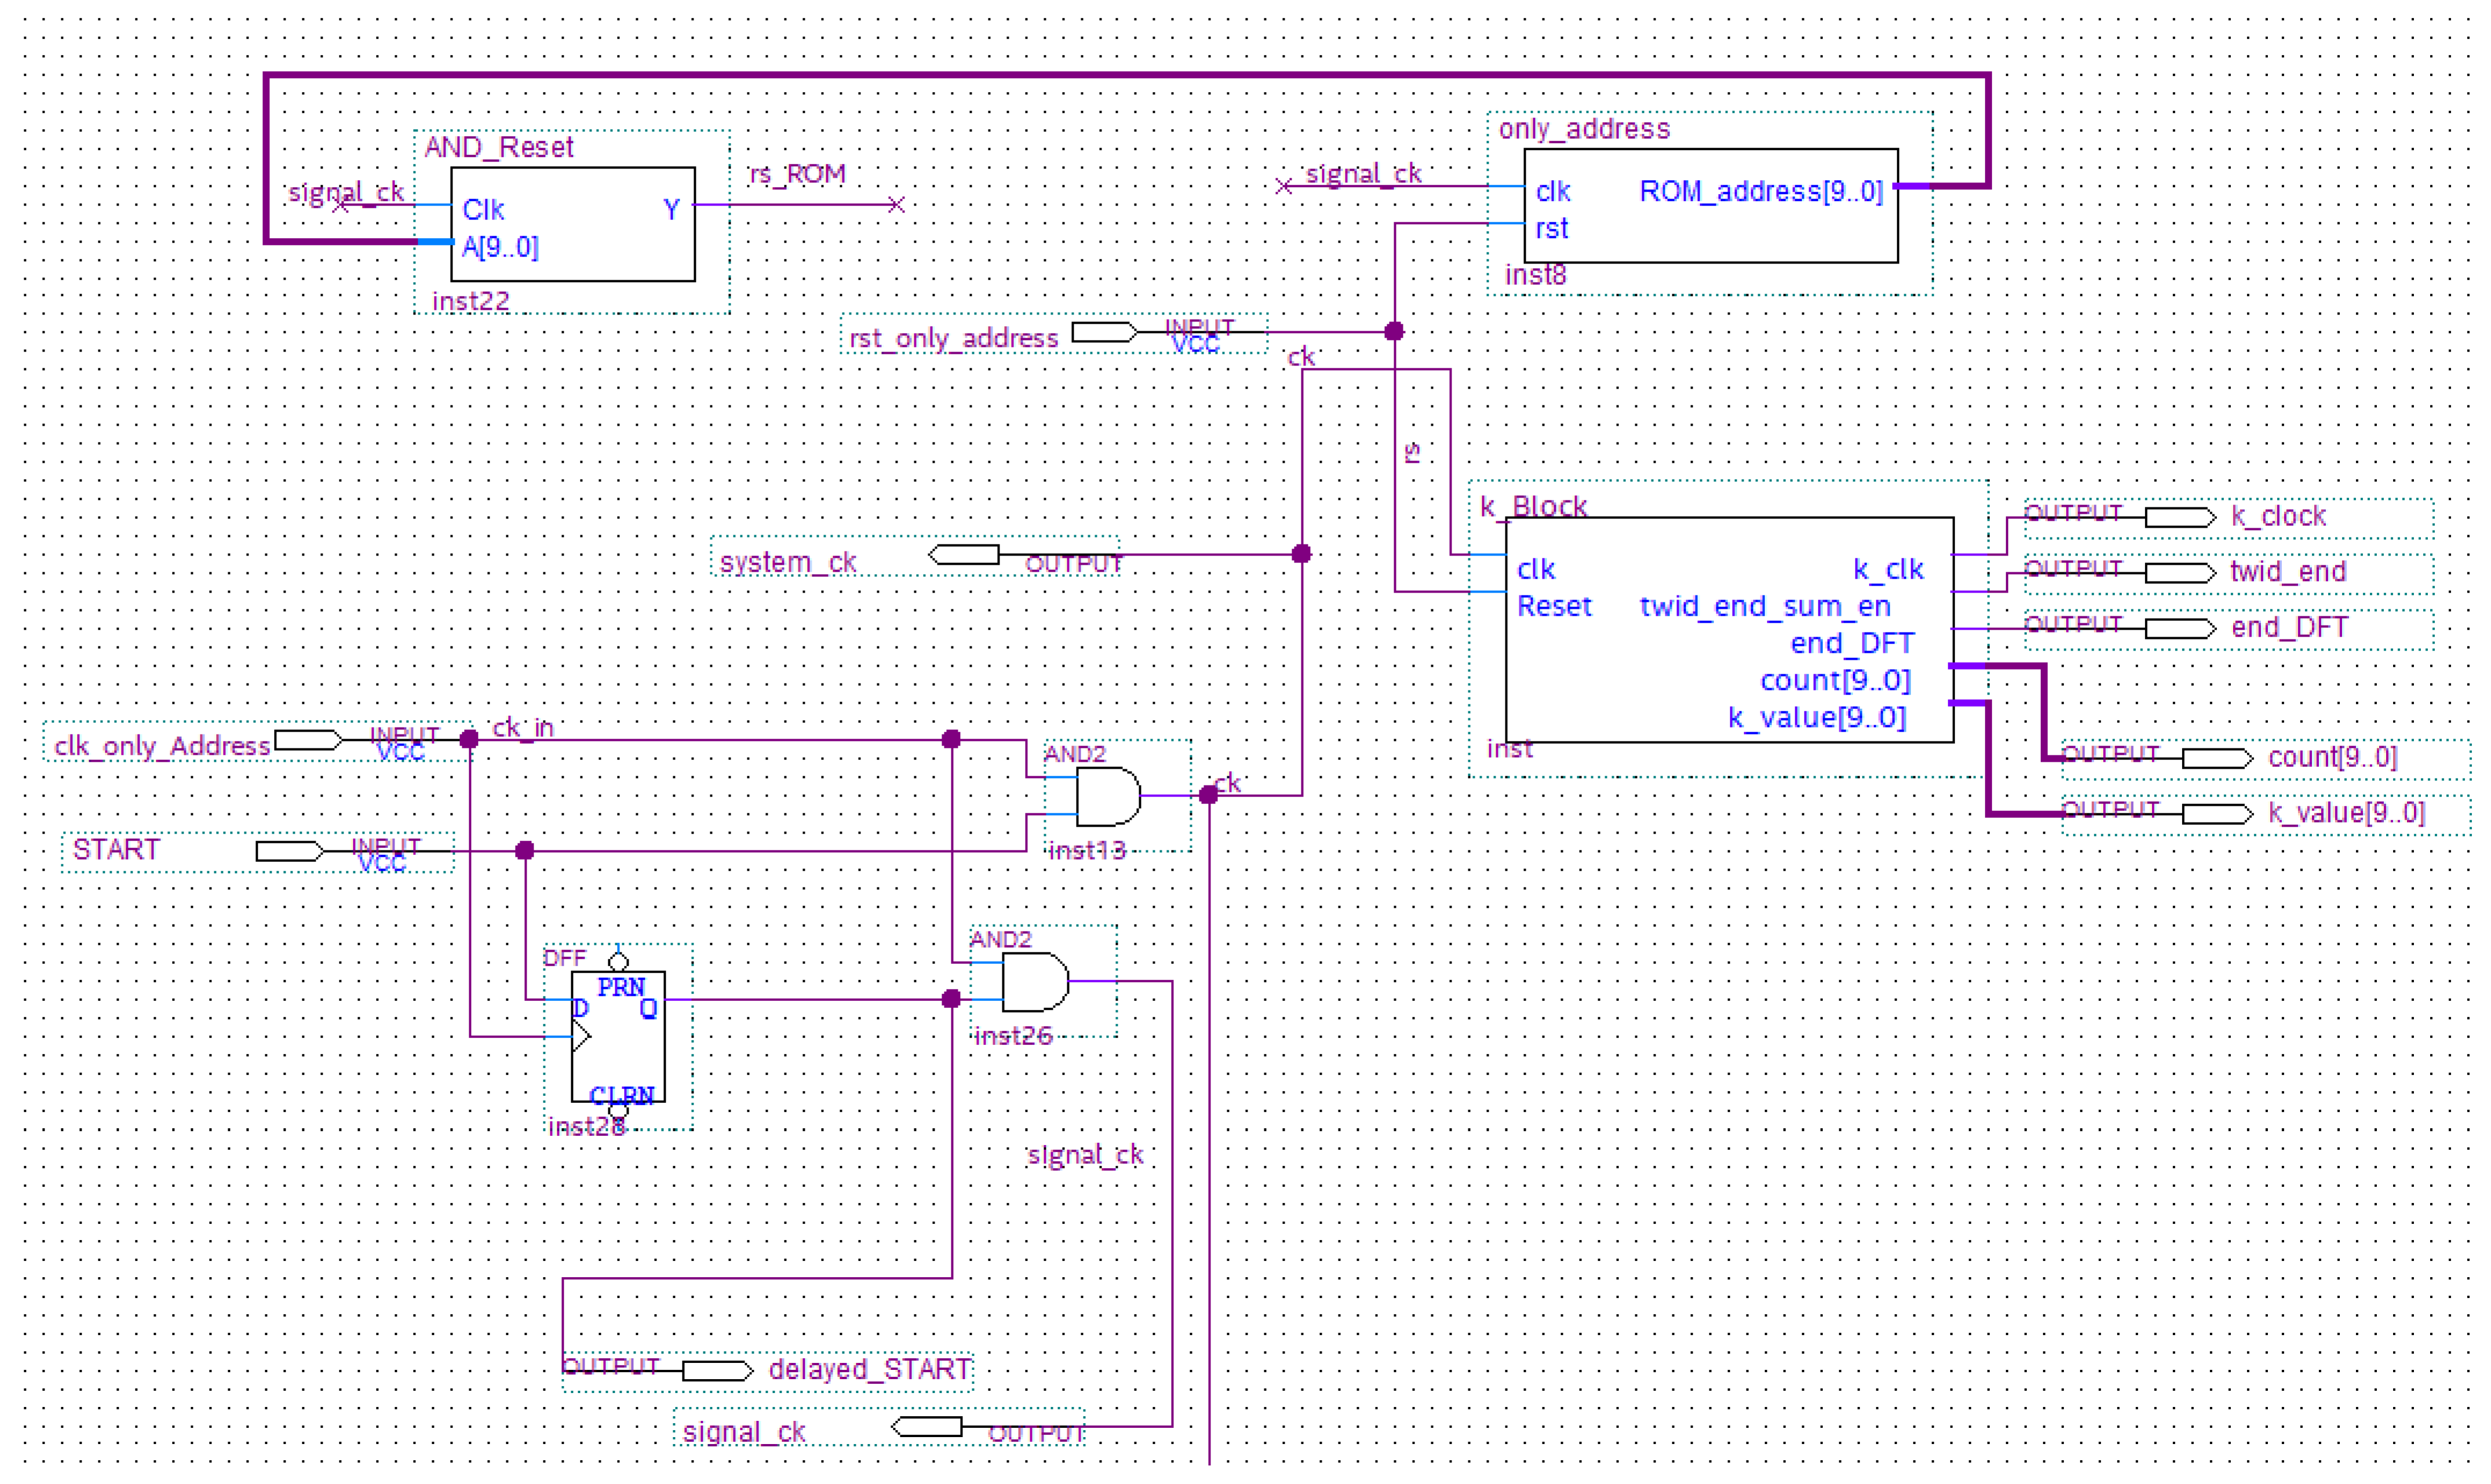The image size is (2491, 1484).
Task: Click the delayed_START output pin
Action: (x=716, y=1370)
